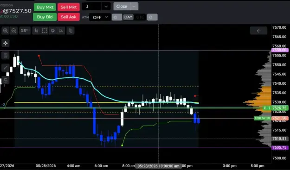Expand the Close button dropdown arrow
The height and width of the screenshot is (170, 290).
pos(134,6)
